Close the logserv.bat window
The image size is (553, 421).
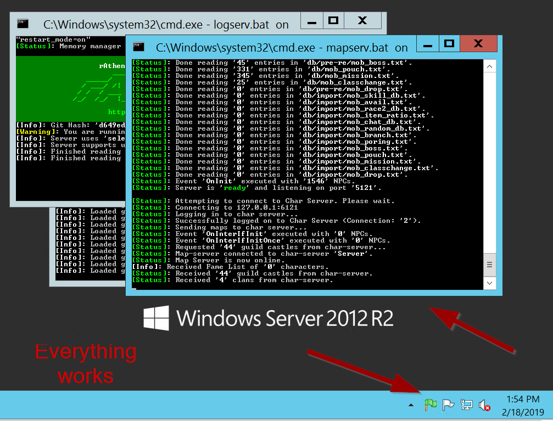[x=362, y=20]
